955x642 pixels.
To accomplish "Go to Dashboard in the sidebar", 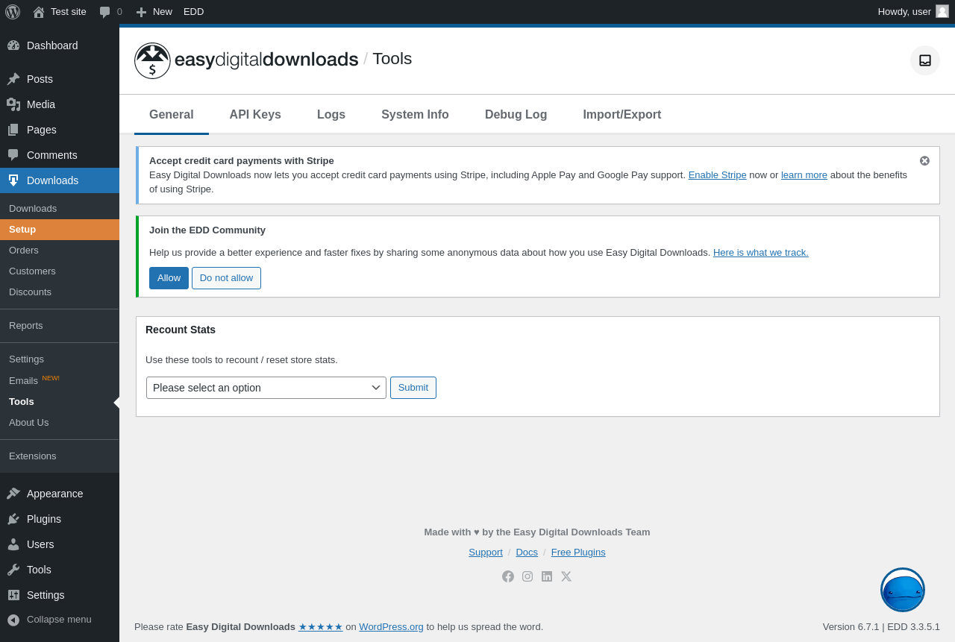I will click(60, 45).
